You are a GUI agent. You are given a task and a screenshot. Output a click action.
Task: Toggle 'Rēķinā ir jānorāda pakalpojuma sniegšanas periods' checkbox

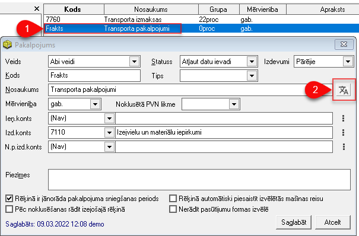[x=9, y=198]
